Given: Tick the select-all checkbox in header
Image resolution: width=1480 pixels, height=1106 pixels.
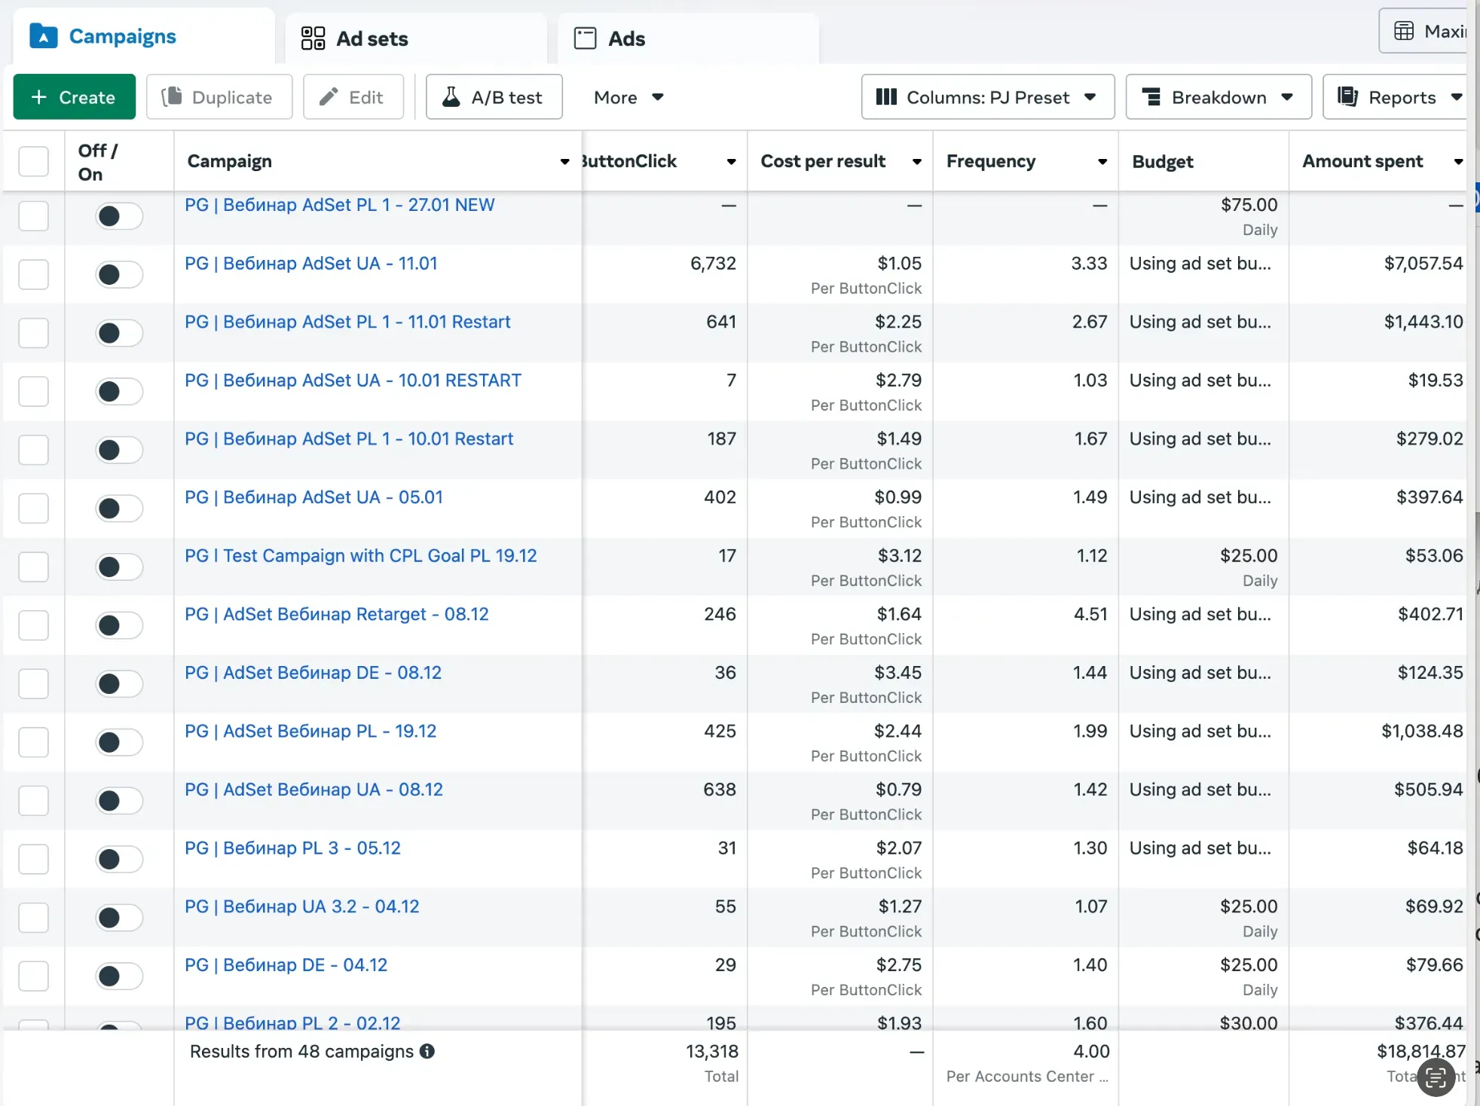Looking at the screenshot, I should tap(33, 161).
